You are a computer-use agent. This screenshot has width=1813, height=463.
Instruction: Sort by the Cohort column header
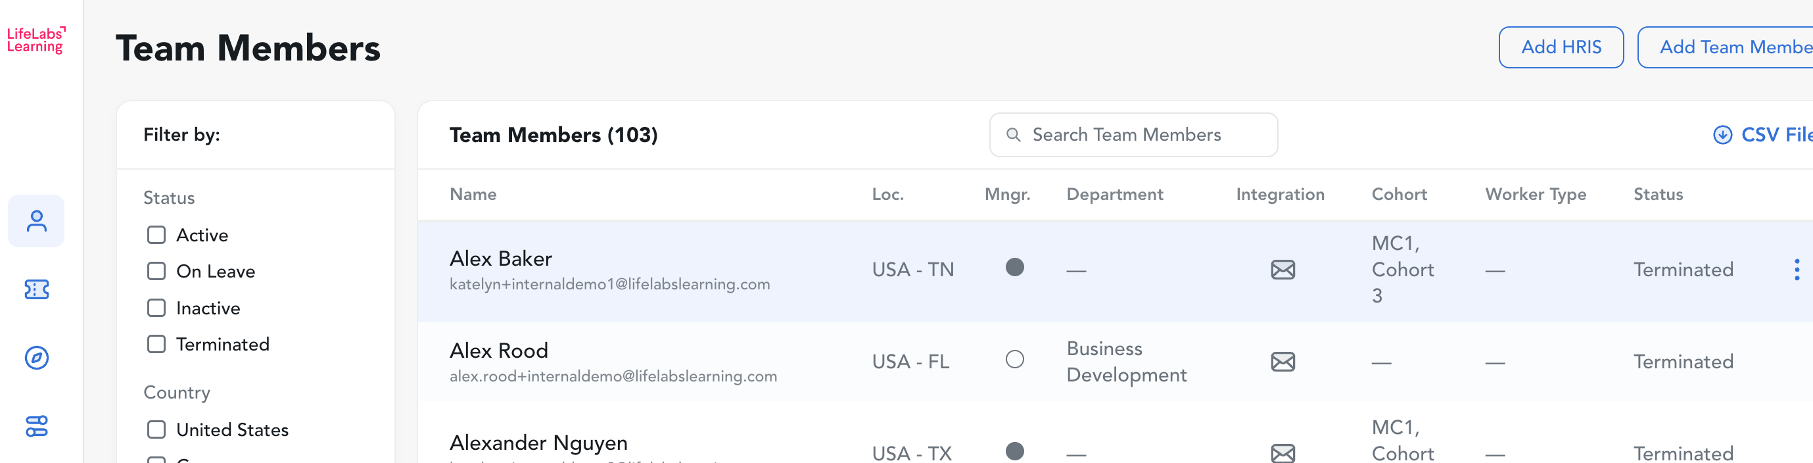[1398, 194]
